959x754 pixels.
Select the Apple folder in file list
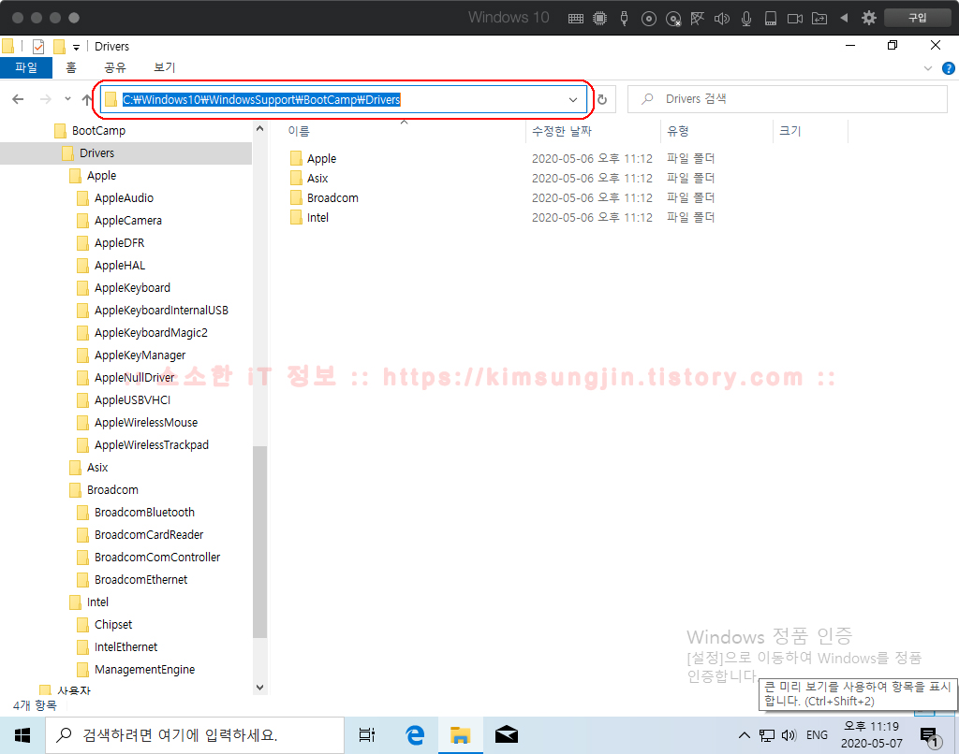(x=322, y=159)
